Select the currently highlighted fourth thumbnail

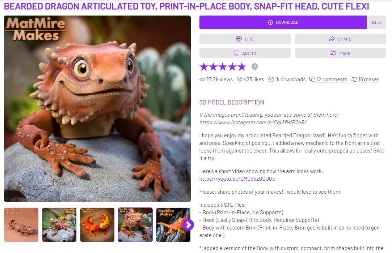pos(135,225)
